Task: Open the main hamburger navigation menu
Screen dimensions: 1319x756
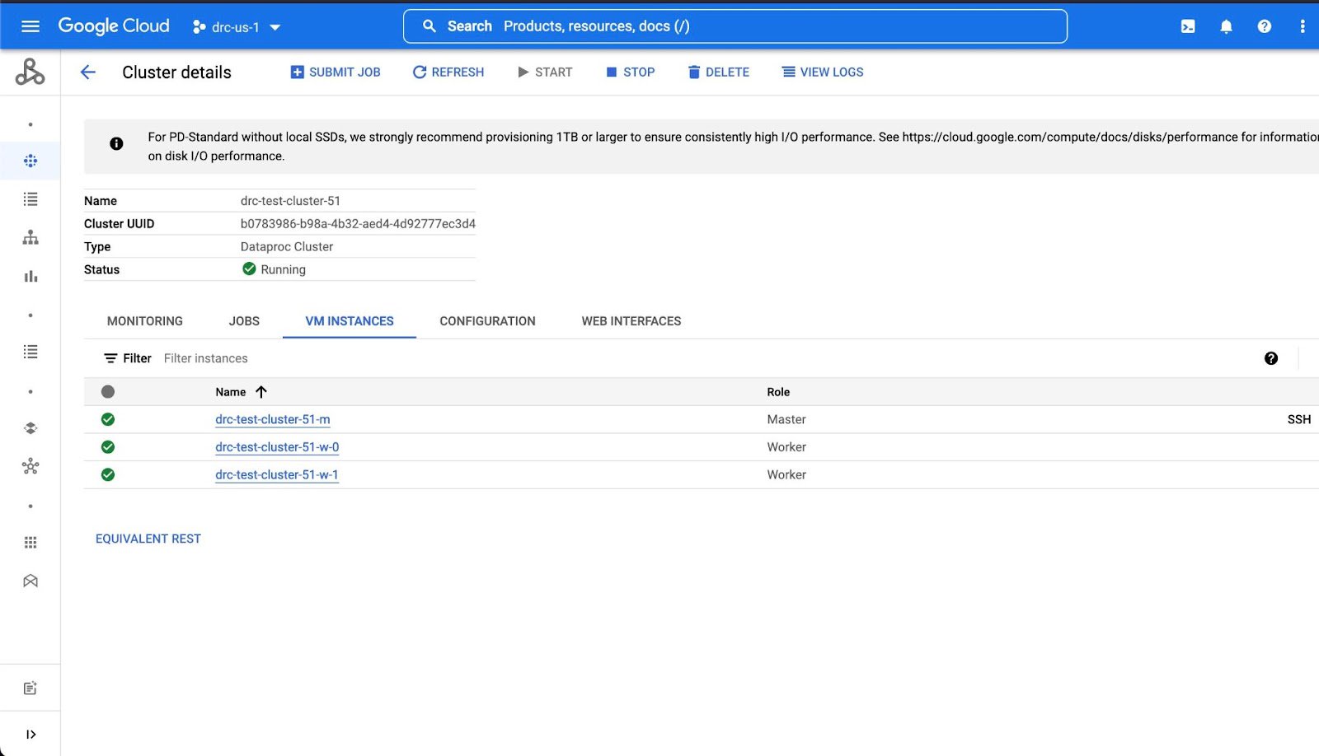Action: click(x=31, y=26)
